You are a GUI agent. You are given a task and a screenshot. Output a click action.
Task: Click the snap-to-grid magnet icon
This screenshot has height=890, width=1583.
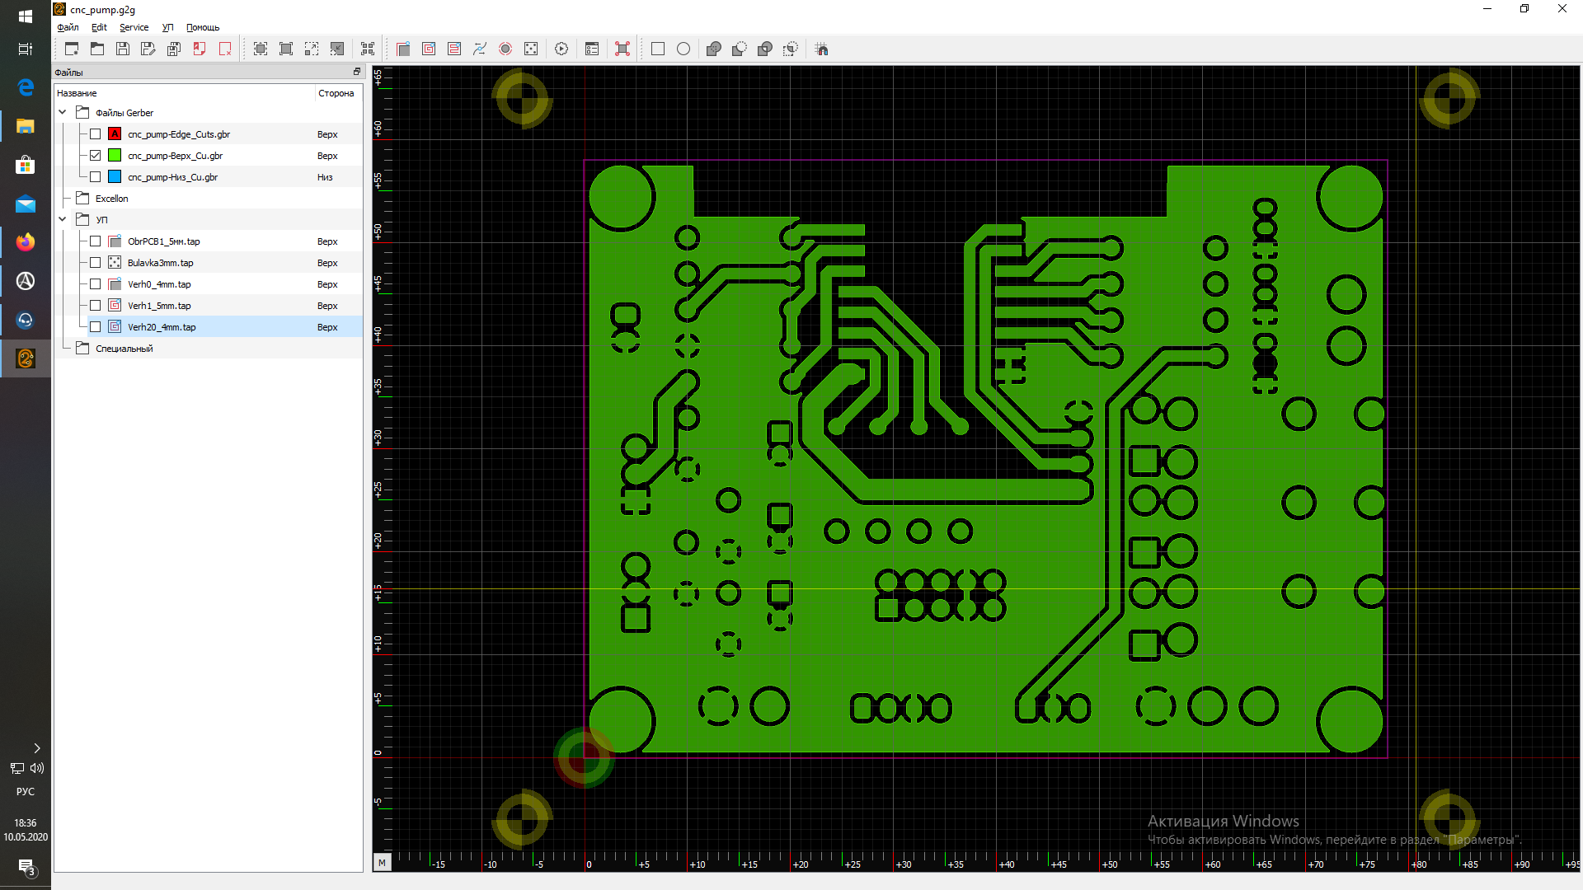click(x=822, y=49)
